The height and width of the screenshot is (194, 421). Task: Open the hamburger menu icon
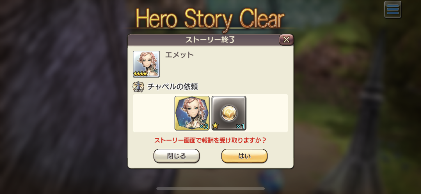[x=392, y=10]
